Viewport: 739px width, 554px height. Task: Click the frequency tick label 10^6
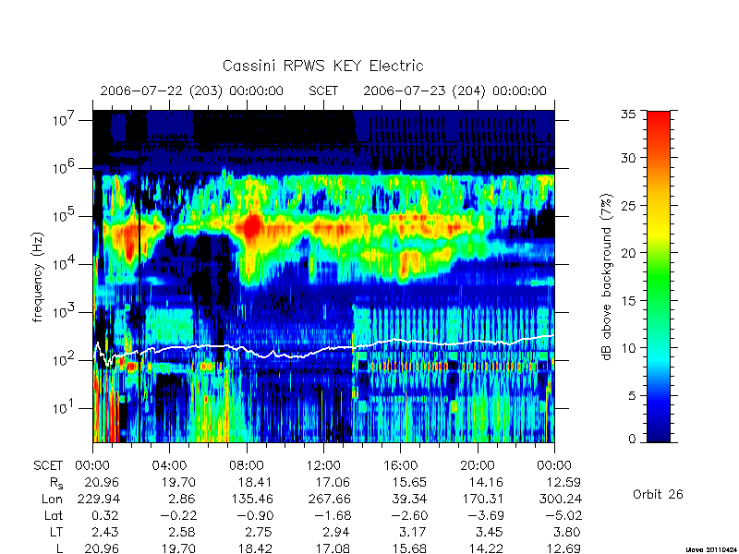pos(63,167)
